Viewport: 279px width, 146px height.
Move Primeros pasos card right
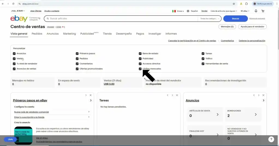coord(86,95)
